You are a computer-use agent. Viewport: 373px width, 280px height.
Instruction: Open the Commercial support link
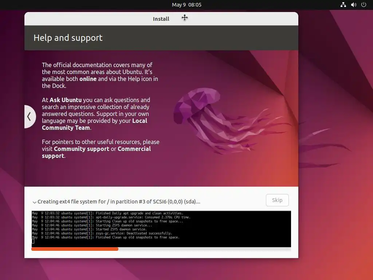coord(96,152)
